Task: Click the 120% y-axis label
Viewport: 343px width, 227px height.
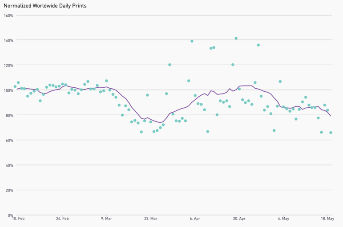Action: tap(8, 65)
